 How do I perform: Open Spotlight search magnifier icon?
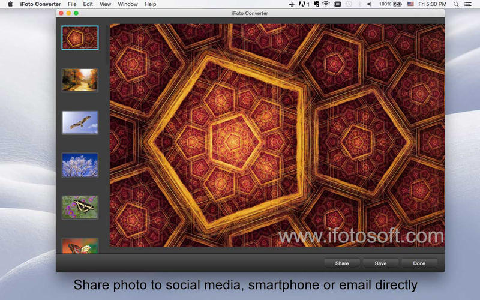pos(456,4)
